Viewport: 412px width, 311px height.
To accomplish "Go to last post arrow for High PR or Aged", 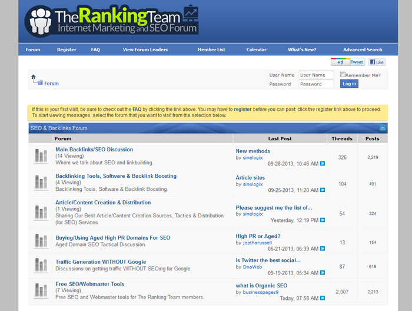I will click(323, 249).
